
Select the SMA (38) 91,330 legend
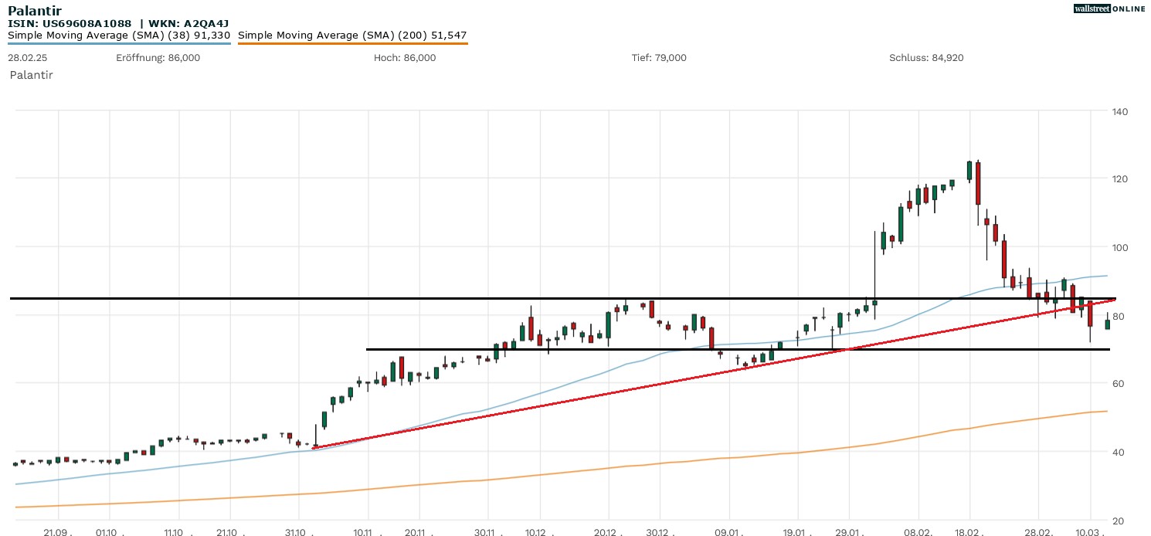(119, 36)
